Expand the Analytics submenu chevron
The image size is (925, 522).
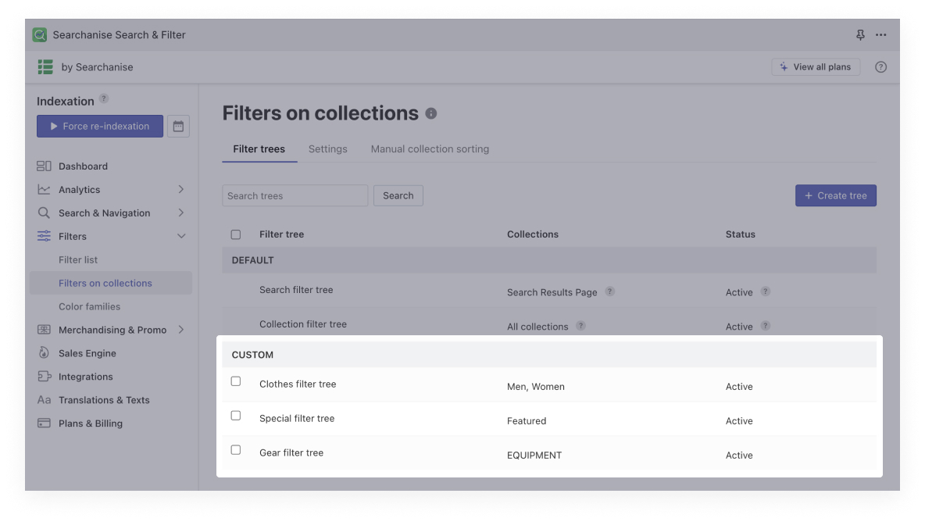(x=181, y=189)
